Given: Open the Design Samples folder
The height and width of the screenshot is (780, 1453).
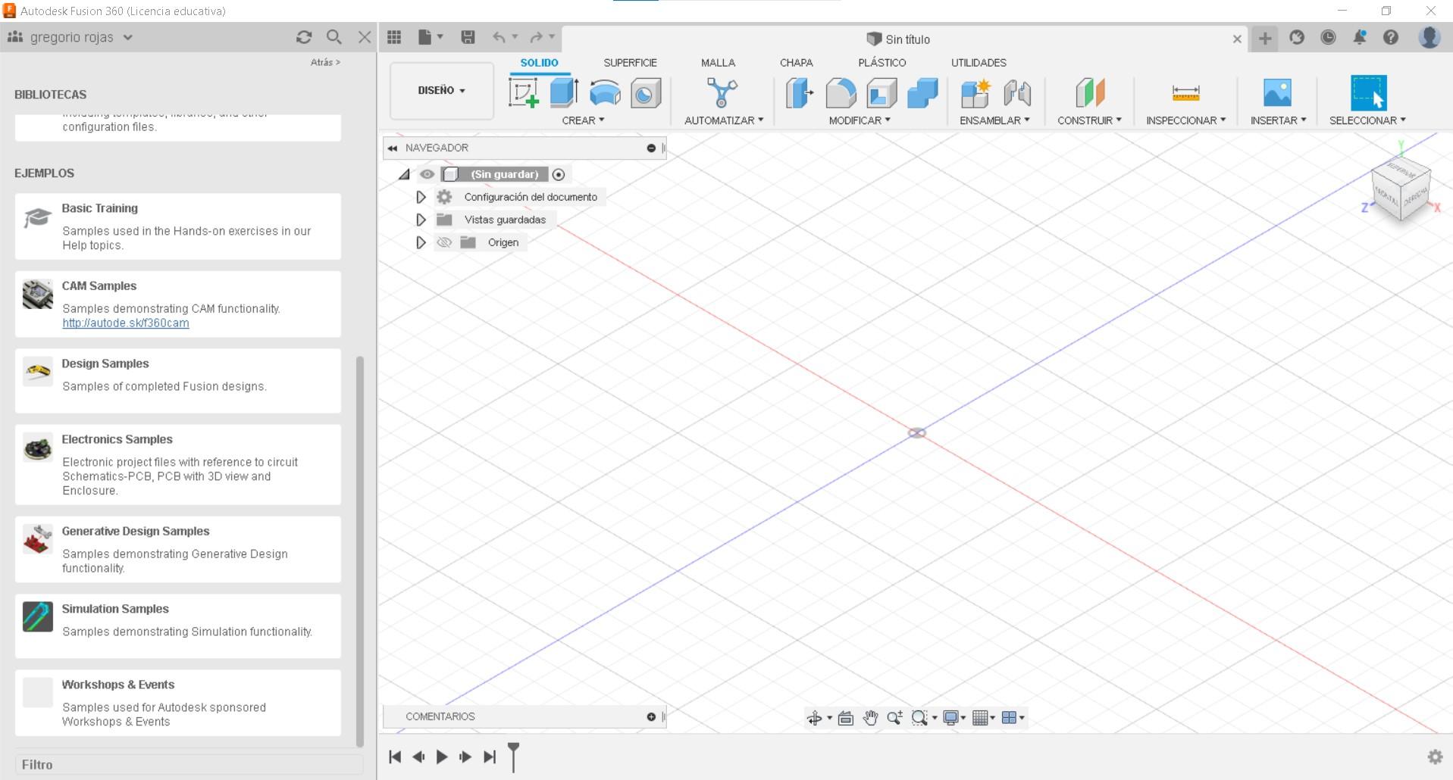Looking at the screenshot, I should point(178,381).
